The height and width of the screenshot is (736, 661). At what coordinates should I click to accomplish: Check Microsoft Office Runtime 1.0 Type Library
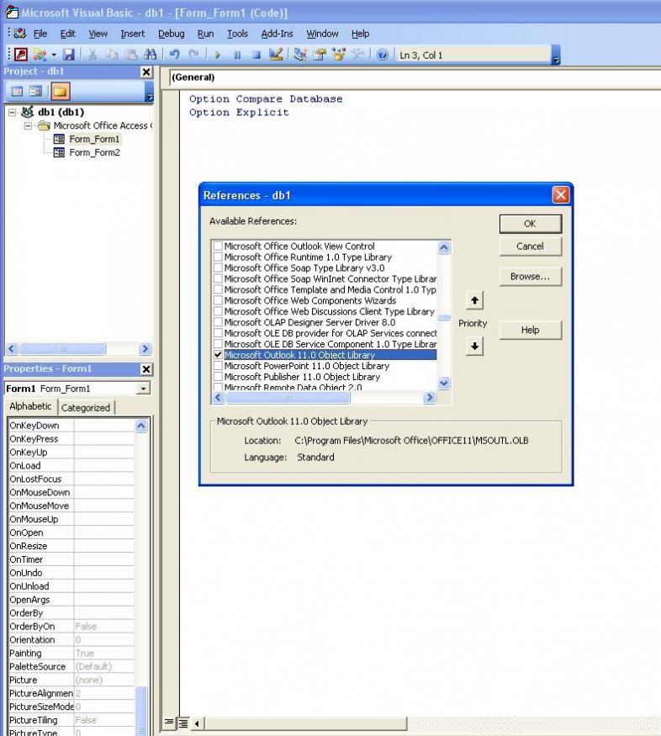coord(218,257)
